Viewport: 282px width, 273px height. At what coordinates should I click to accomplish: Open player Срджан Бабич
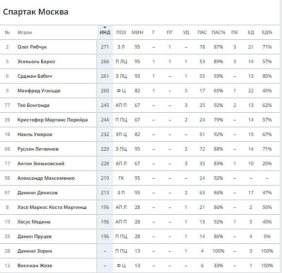coord(34,76)
